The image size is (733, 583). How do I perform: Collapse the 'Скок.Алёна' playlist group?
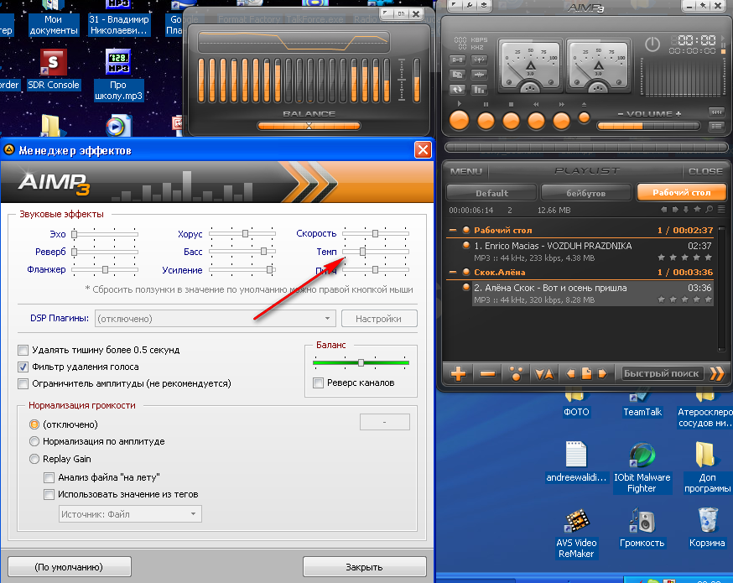point(453,272)
